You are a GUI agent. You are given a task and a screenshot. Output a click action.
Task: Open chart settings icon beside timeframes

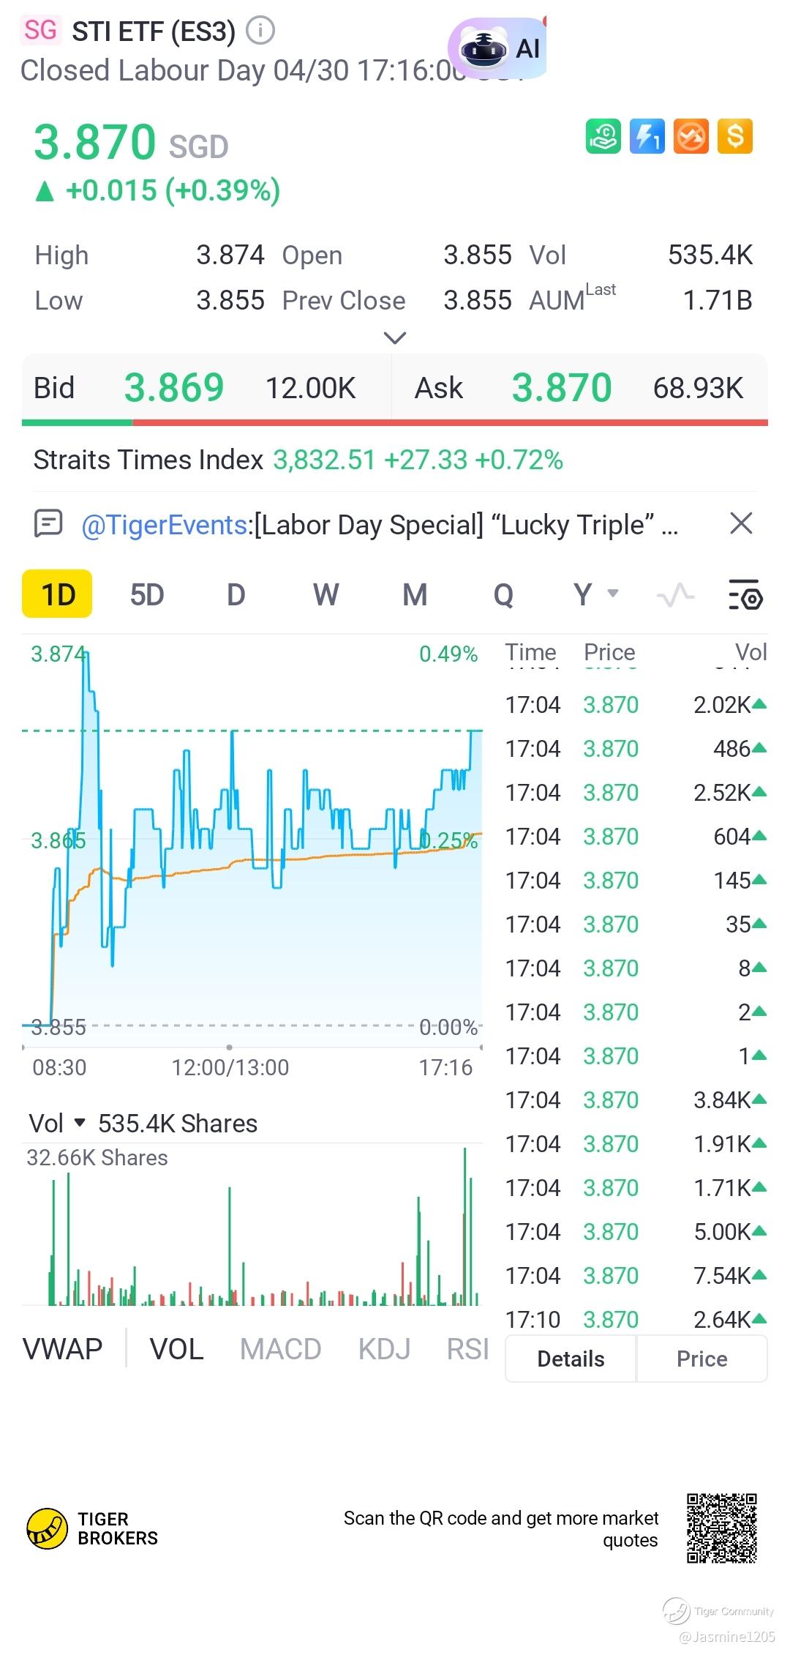(x=745, y=594)
